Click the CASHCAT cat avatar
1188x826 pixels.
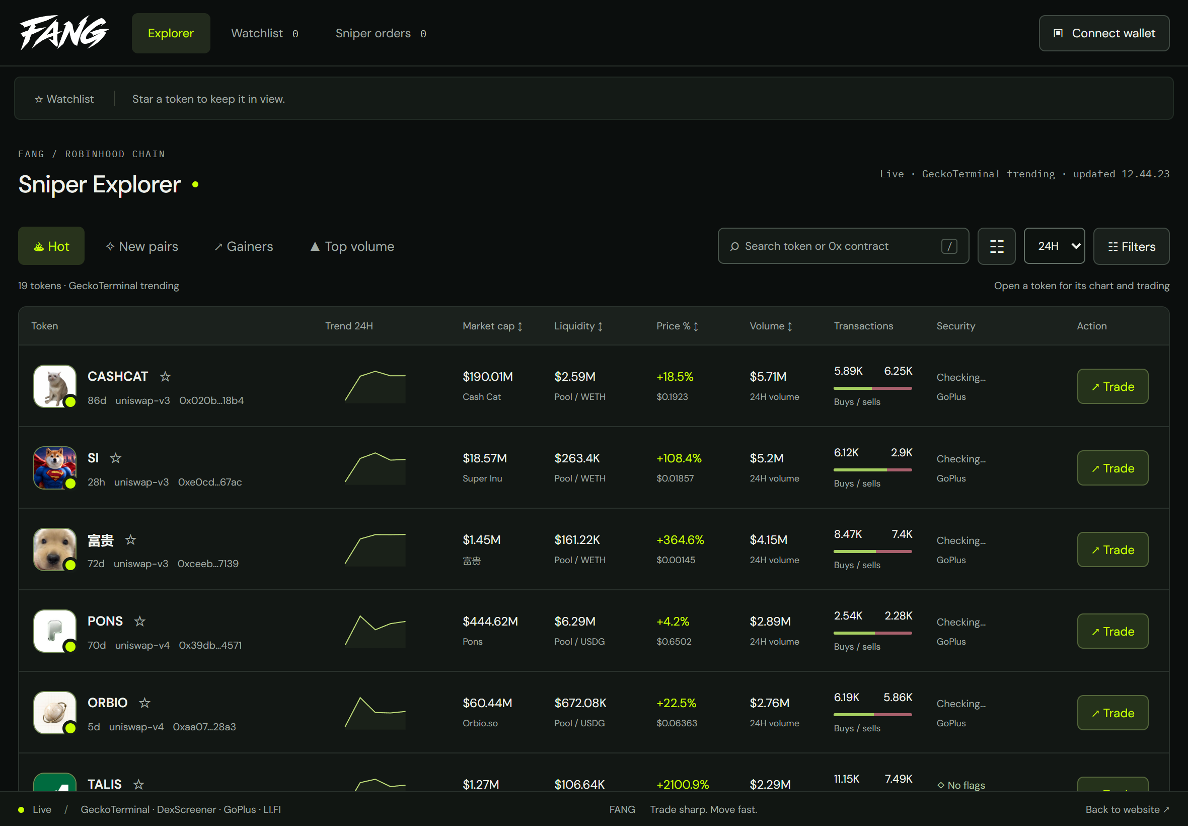pyautogui.click(x=54, y=386)
